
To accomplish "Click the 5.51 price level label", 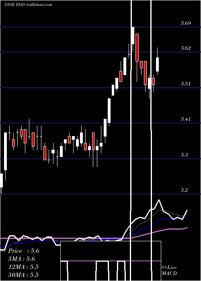I will 186,83.
